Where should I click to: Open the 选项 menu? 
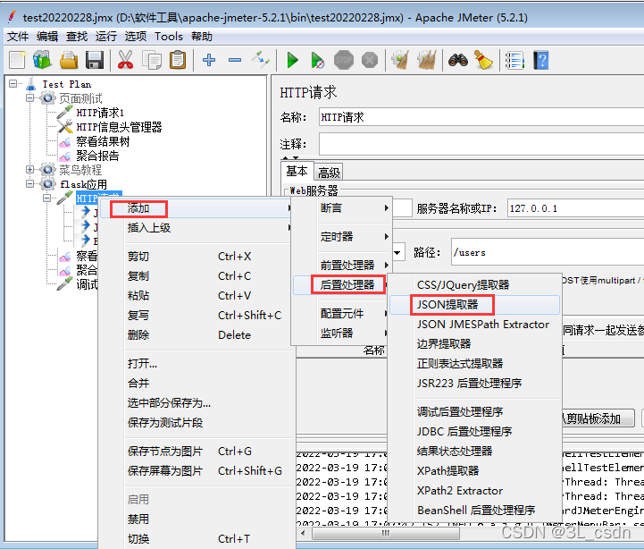point(136,37)
